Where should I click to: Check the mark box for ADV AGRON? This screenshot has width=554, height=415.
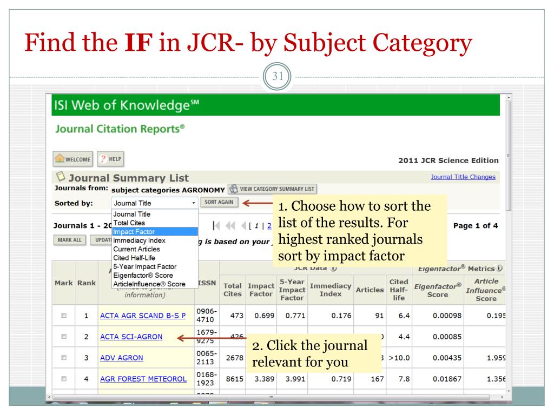point(64,358)
